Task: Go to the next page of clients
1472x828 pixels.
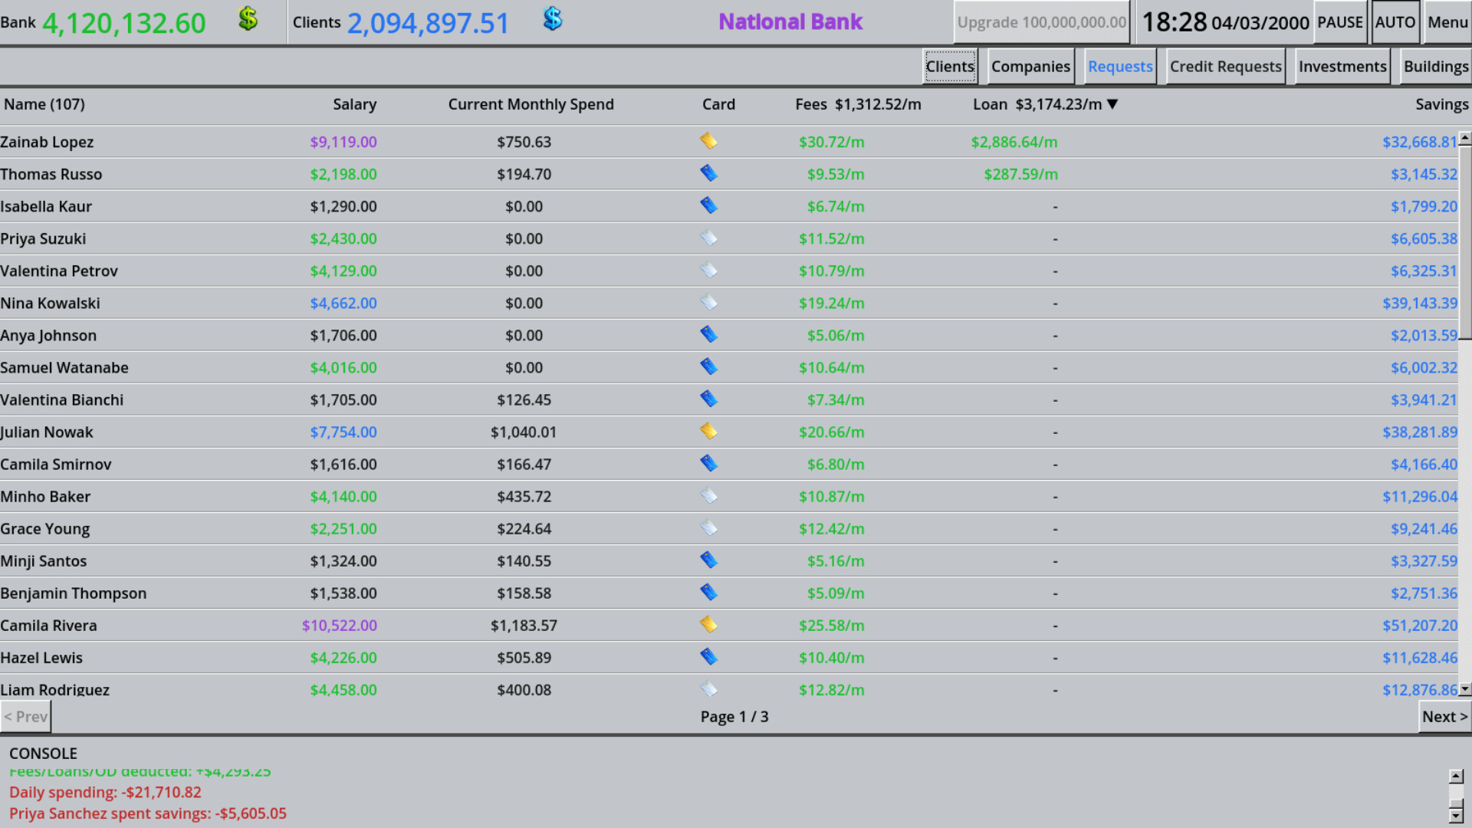Action: click(x=1444, y=716)
